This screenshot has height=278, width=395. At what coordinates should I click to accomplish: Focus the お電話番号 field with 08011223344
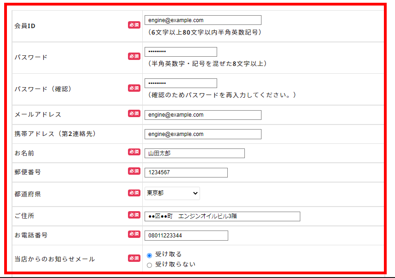click(x=186, y=236)
